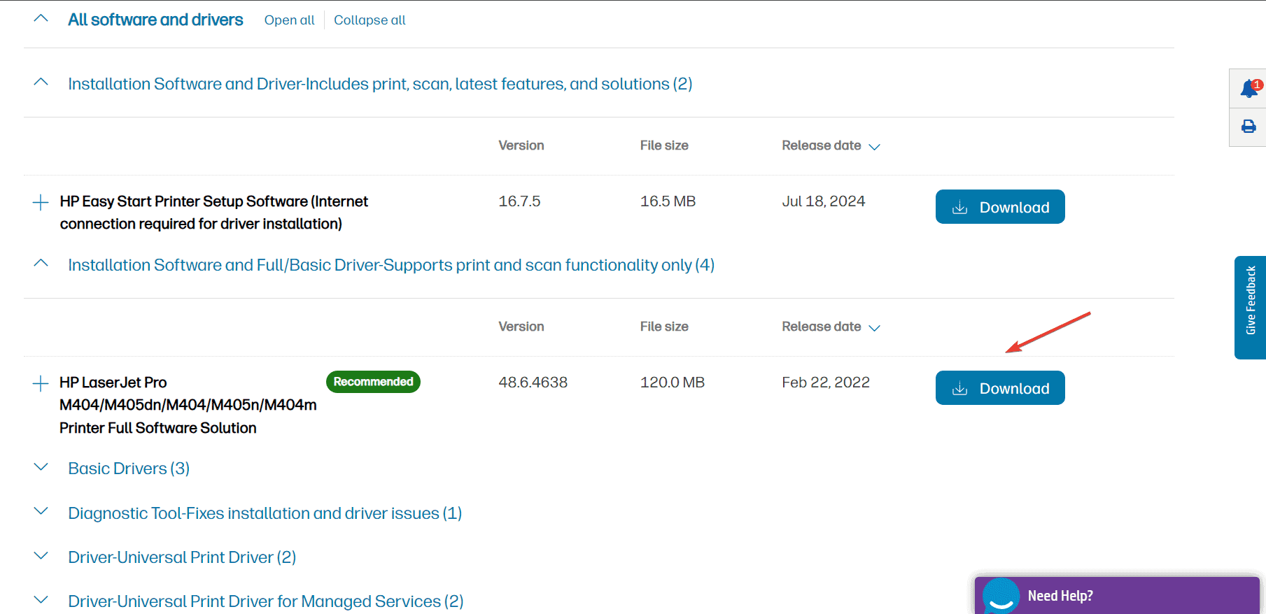Screen dimensions: 1266x614
Task: Sort second table by Release date arrow
Action: (874, 328)
